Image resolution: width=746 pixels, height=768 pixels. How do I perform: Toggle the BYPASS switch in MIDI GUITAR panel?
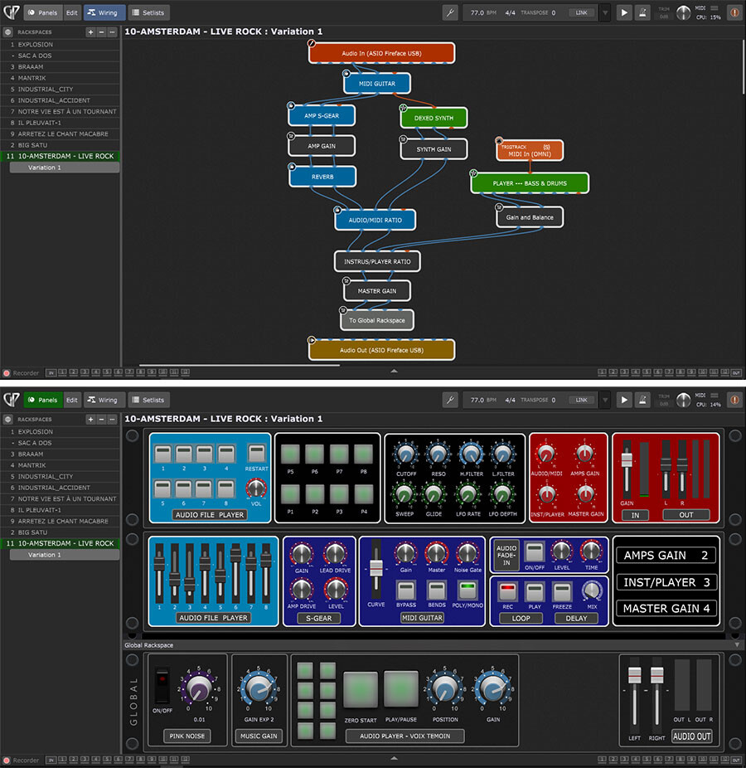click(406, 591)
